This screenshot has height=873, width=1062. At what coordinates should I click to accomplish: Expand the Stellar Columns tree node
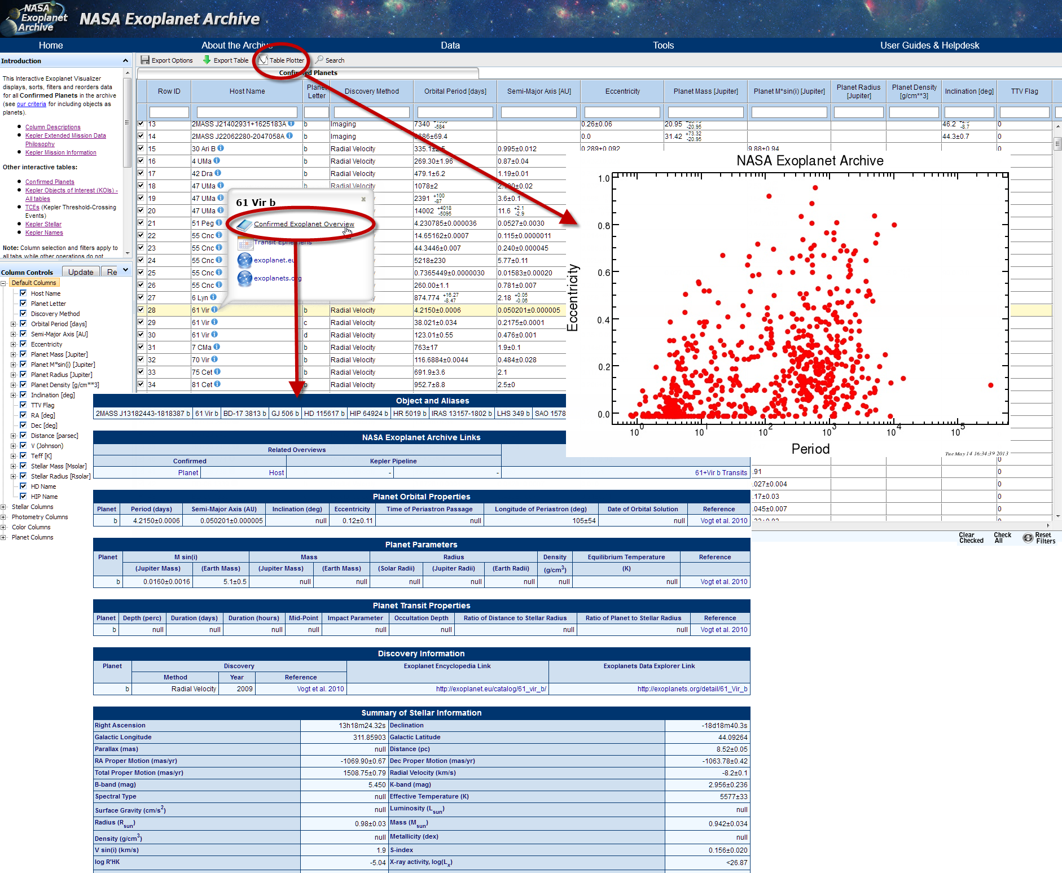(x=3, y=507)
